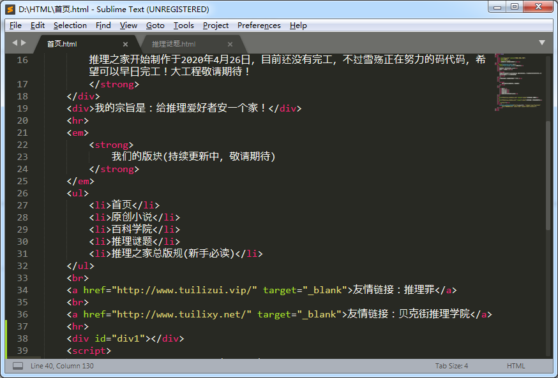Open the Selection menu
This screenshot has width=558, height=378.
point(70,25)
